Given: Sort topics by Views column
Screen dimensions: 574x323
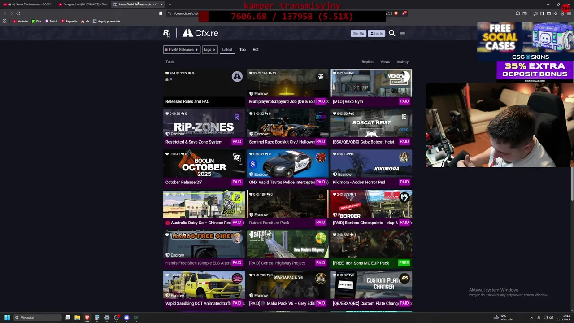Looking at the screenshot, I should [385, 62].
